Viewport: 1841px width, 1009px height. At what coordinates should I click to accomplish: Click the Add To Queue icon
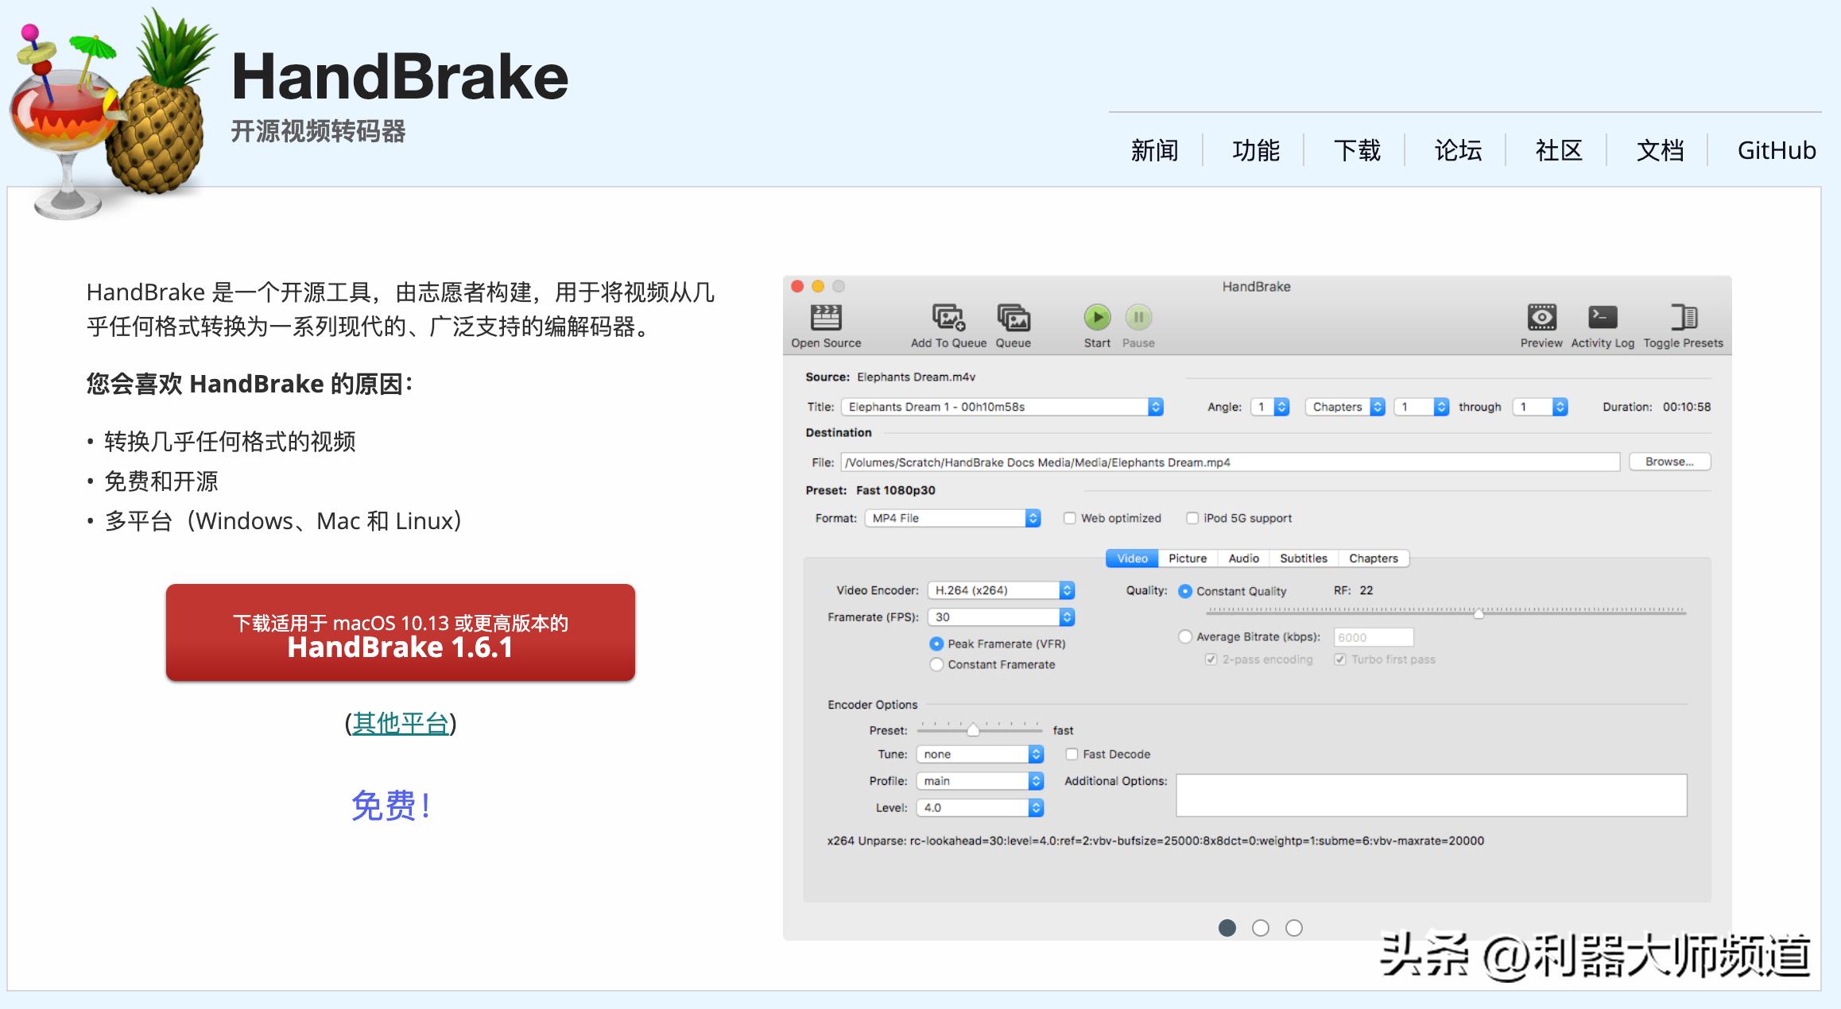948,318
